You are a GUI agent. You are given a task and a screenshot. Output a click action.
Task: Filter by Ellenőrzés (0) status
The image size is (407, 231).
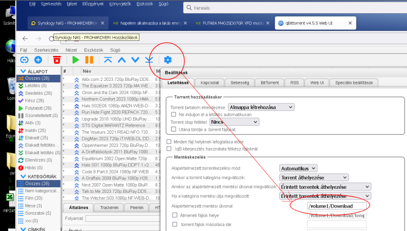pos(39,160)
